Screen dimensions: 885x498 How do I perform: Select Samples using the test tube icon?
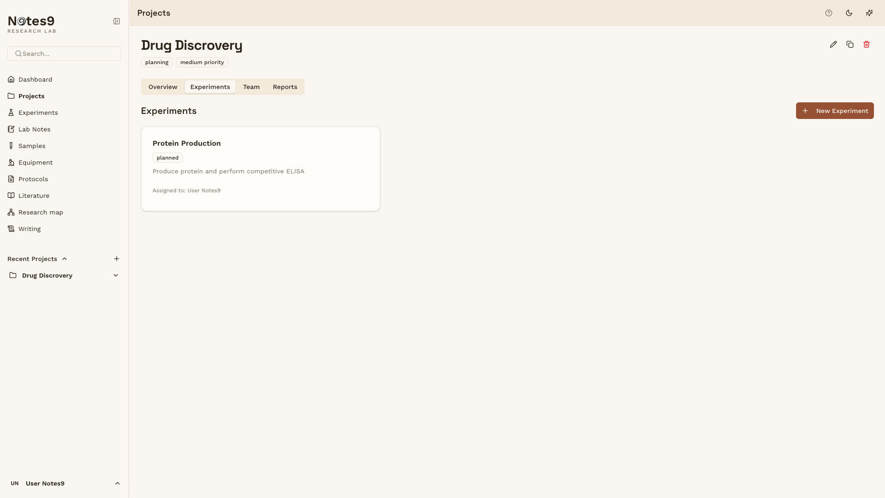click(11, 146)
